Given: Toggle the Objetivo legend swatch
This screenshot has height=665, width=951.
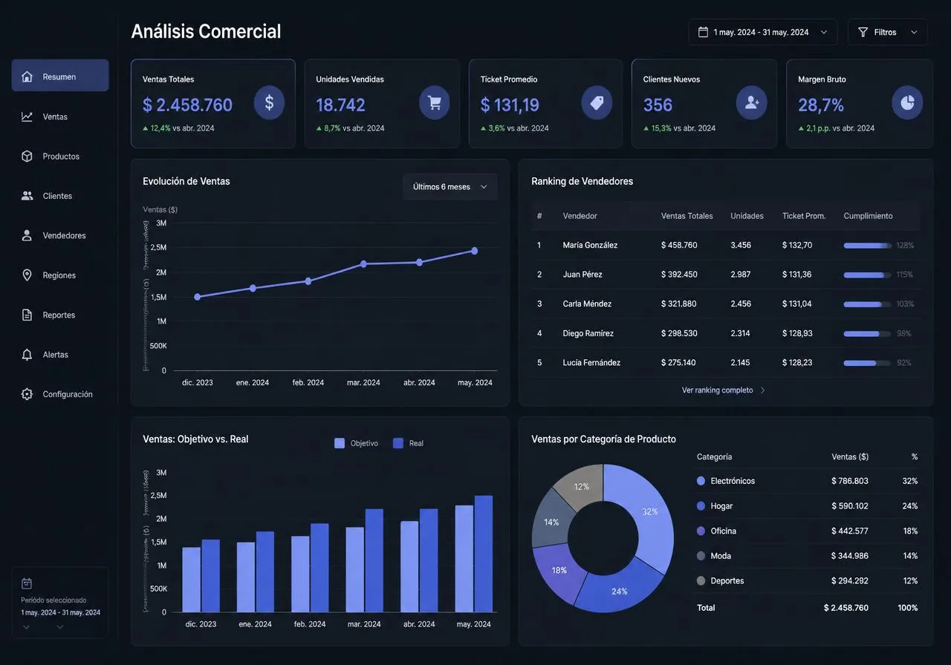Looking at the screenshot, I should (x=340, y=443).
